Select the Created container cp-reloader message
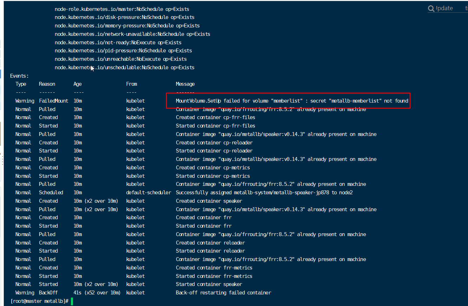The height and width of the screenshot is (306, 468). [x=214, y=143]
